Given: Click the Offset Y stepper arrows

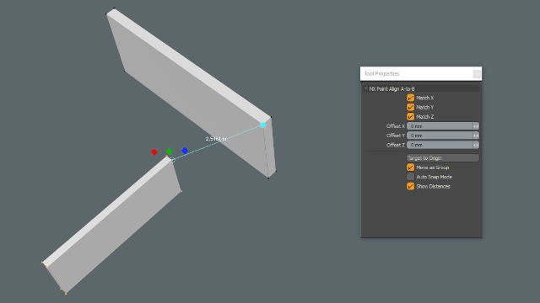Looking at the screenshot, I should point(476,136).
